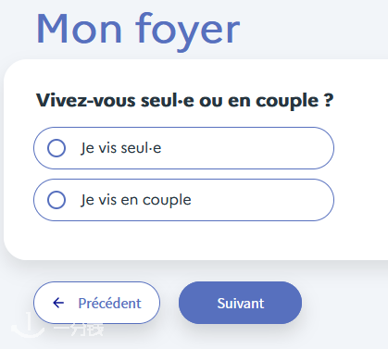Viewport: 388px width, 349px height.
Task: Choose the 'Je vis seul·e' option box
Action: [x=183, y=148]
